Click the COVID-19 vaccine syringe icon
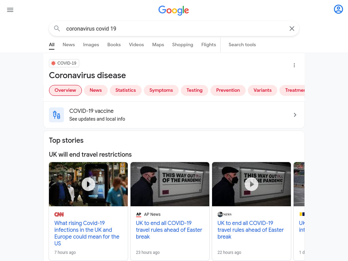The image size is (348, 261). pos(56,115)
